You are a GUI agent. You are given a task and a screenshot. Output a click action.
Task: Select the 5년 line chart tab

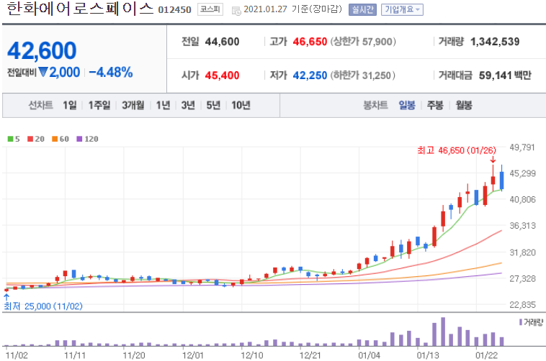213,105
